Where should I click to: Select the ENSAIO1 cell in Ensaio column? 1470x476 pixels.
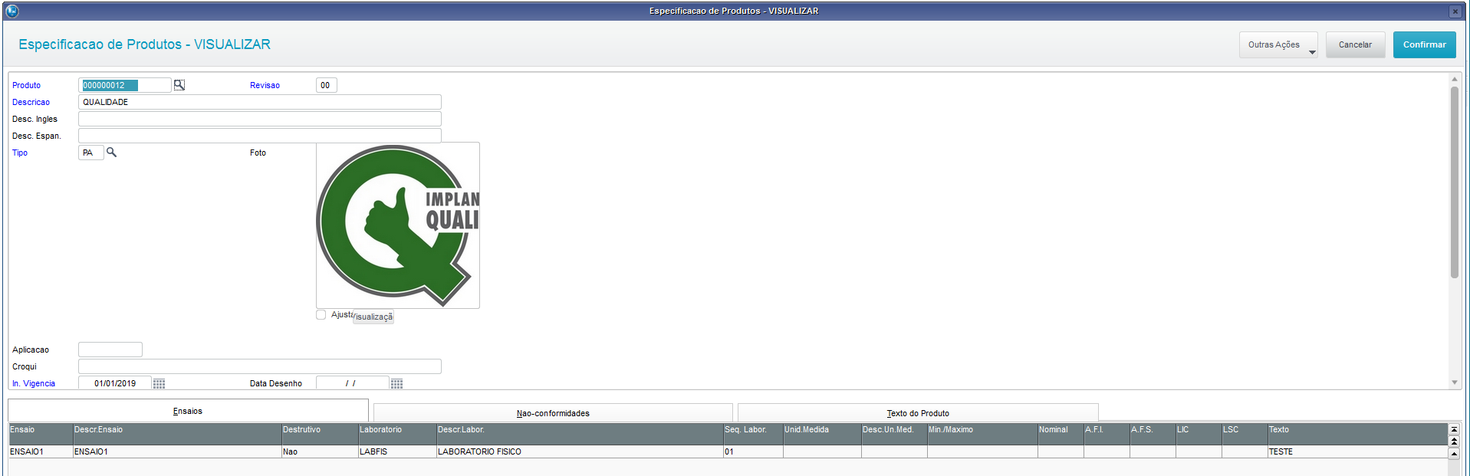(x=41, y=451)
